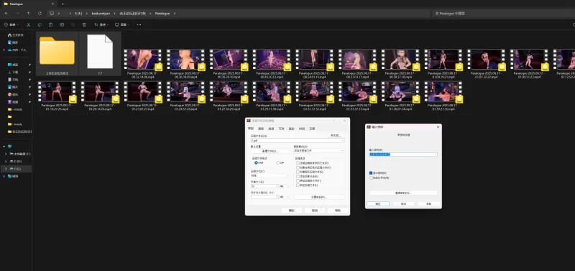The height and width of the screenshot is (271, 575).
Task: Open the Music quick access shortcut
Action: click(x=13, y=94)
